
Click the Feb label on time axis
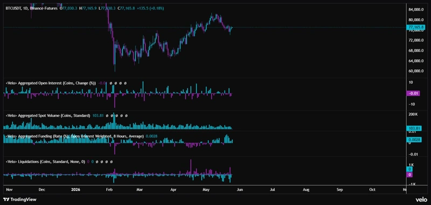109,189
